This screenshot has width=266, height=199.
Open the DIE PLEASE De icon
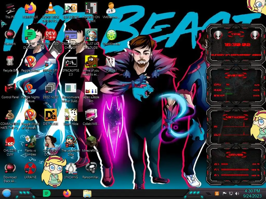click(x=51, y=117)
